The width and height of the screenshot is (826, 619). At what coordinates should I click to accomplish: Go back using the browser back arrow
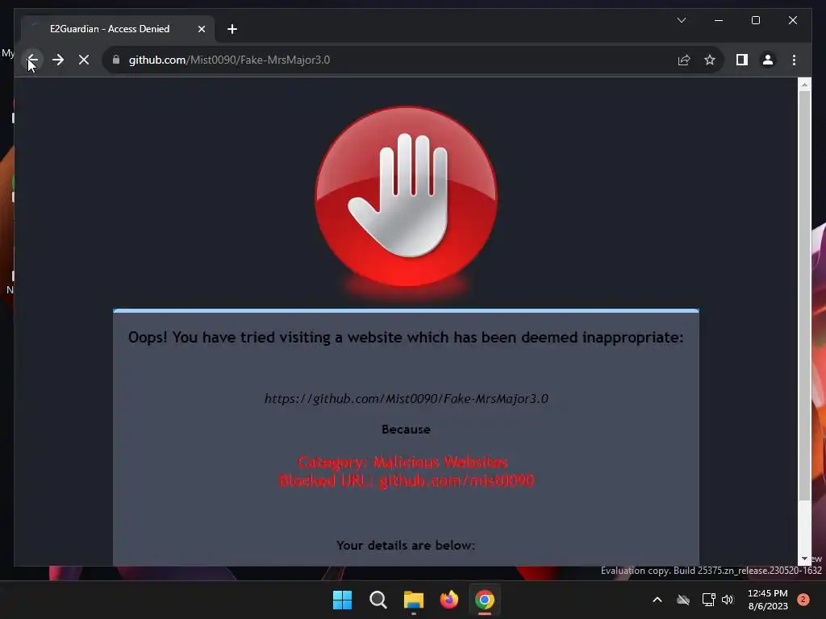point(32,60)
